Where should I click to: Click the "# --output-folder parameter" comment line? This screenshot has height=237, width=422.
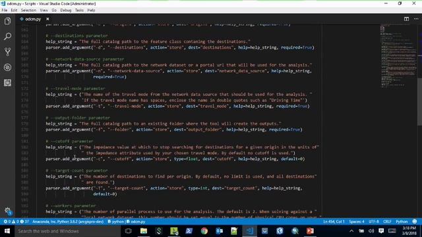click(x=78, y=118)
